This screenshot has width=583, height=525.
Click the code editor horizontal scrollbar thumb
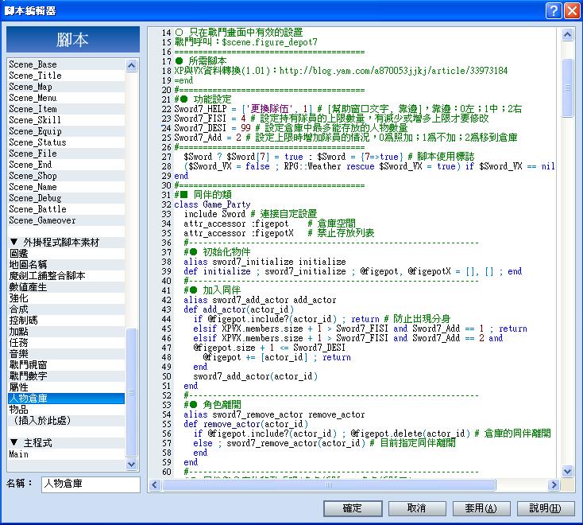coord(329,484)
